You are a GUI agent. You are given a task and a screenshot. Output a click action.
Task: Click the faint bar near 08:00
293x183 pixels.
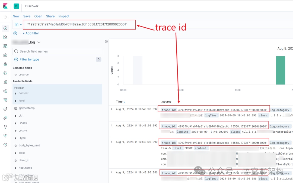(138, 70)
